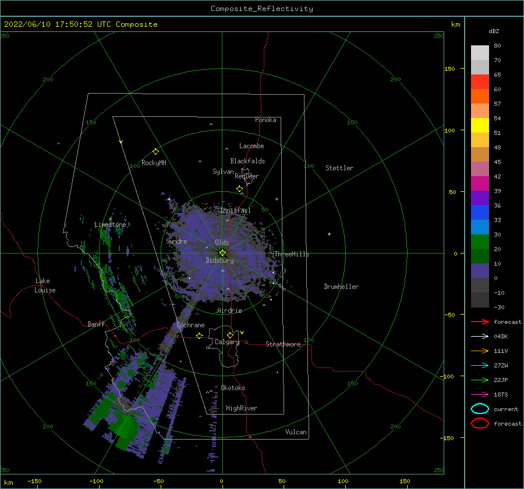This screenshot has height=489, width=524.
Task: Click the red forecast arrow legend icon
Action: click(480, 322)
